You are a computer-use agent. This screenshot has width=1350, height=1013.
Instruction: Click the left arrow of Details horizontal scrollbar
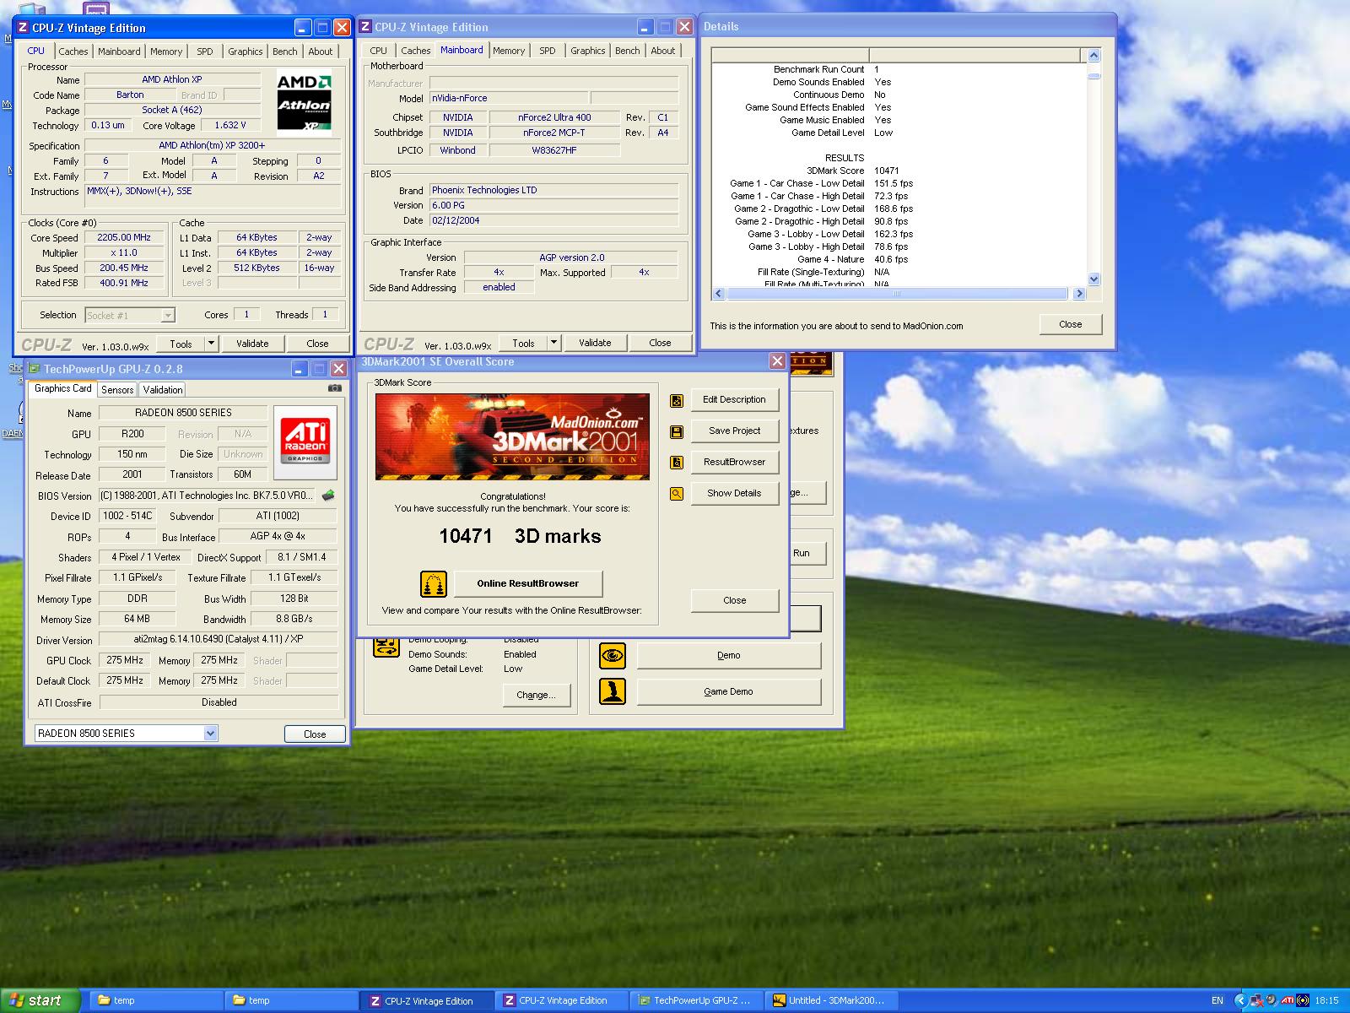(719, 294)
